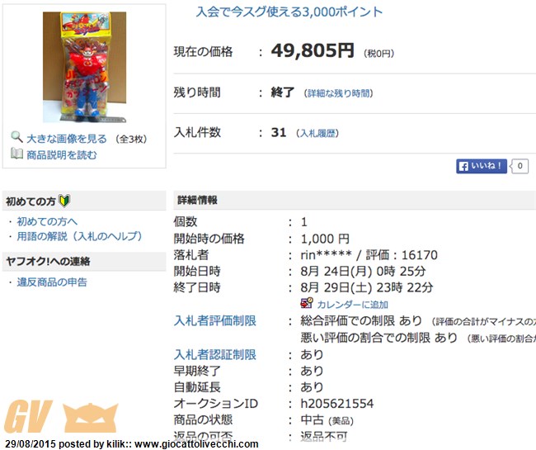Click the Facebook f logo on like button
This screenshot has width=536, height=450.
pos(463,167)
